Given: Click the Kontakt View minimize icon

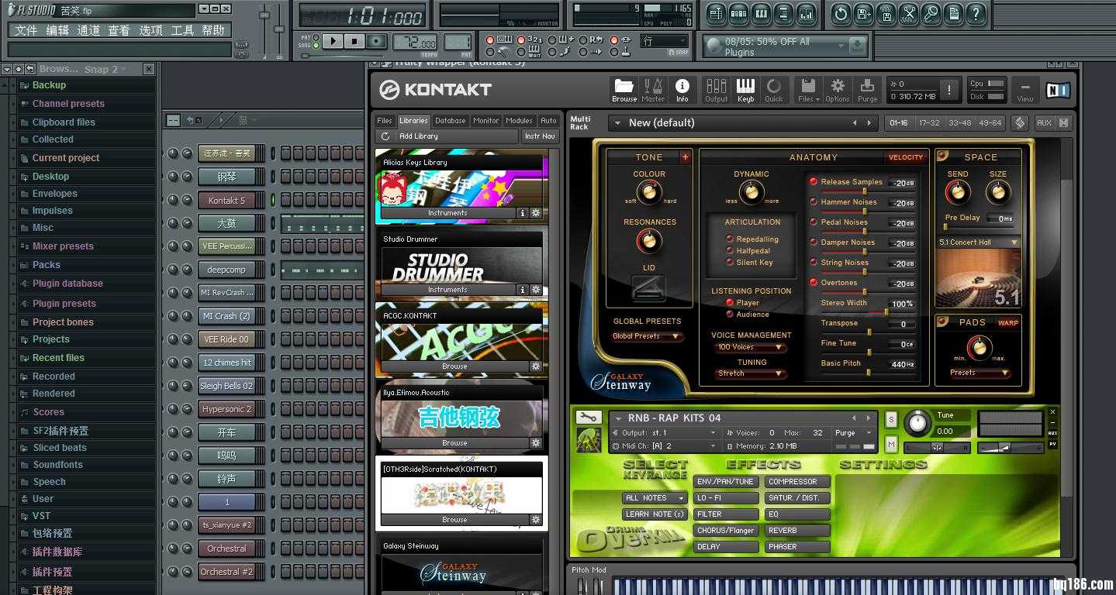Looking at the screenshot, I should pos(1025,90).
